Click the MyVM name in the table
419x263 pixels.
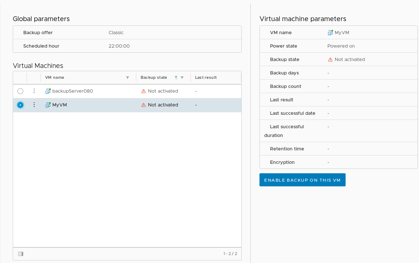click(59, 105)
